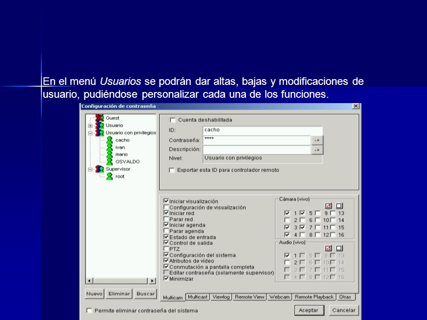Uncheck Control de salida
Viewport: 427px width, 320px height.
(166, 243)
